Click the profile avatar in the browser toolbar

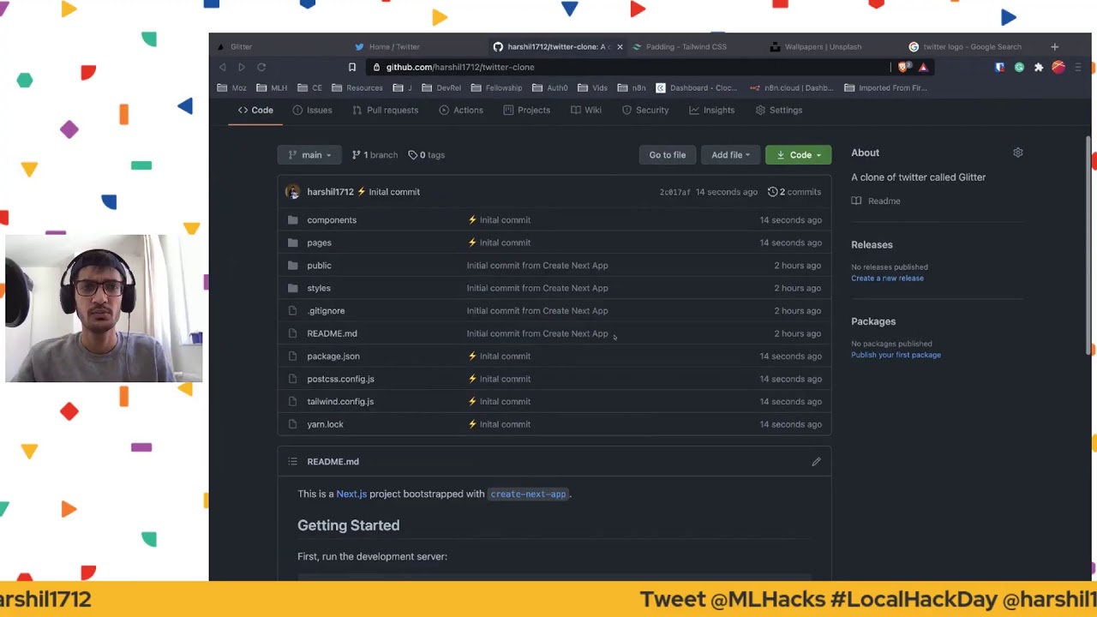click(1058, 67)
